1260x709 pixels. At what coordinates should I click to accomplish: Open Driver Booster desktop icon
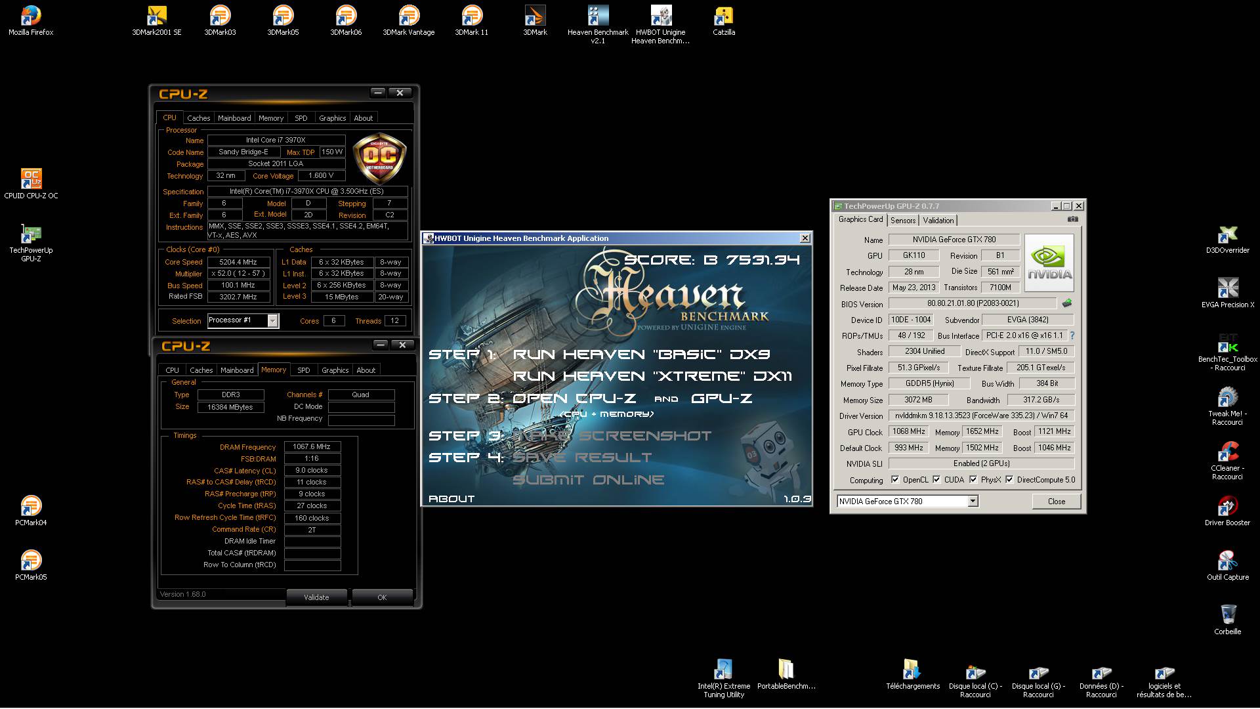[x=1228, y=511]
